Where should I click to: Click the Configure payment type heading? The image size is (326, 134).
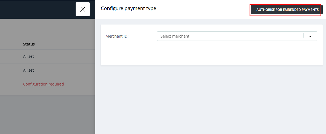point(128,8)
